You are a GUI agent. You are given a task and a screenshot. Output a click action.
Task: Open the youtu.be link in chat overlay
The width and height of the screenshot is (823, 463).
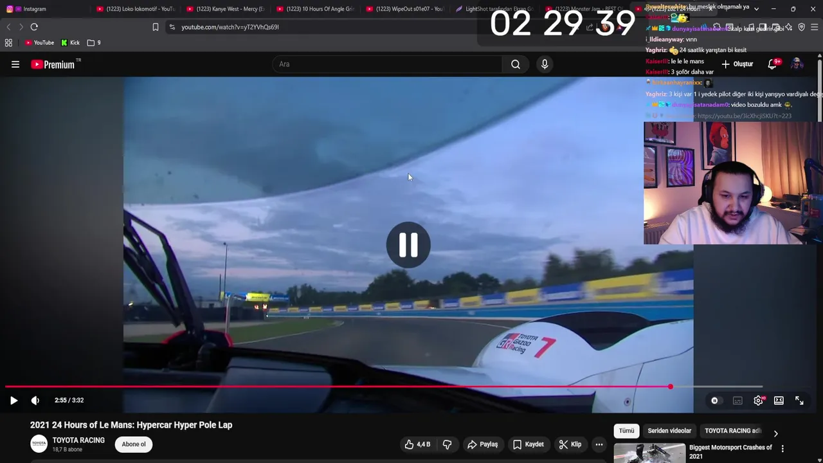tap(744, 116)
